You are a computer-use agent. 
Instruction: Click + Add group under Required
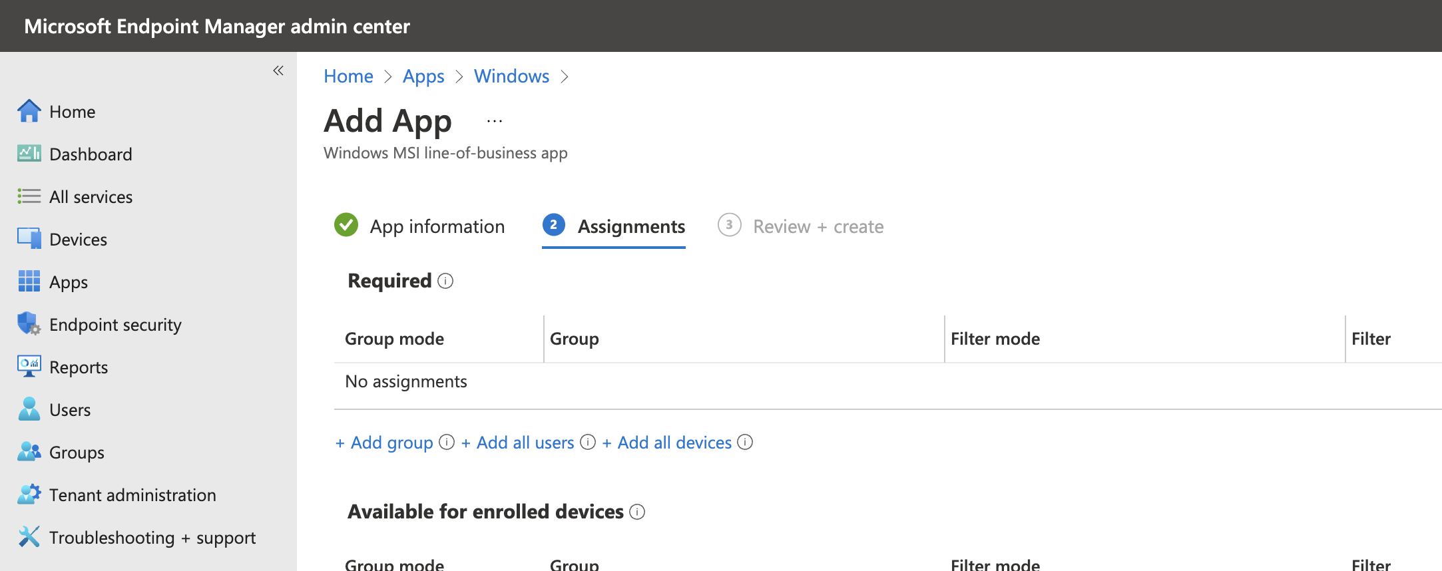tap(384, 443)
